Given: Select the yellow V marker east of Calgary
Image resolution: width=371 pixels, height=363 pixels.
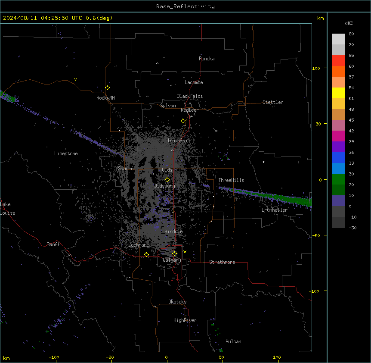Looking at the screenshot, I should pyautogui.click(x=185, y=252).
